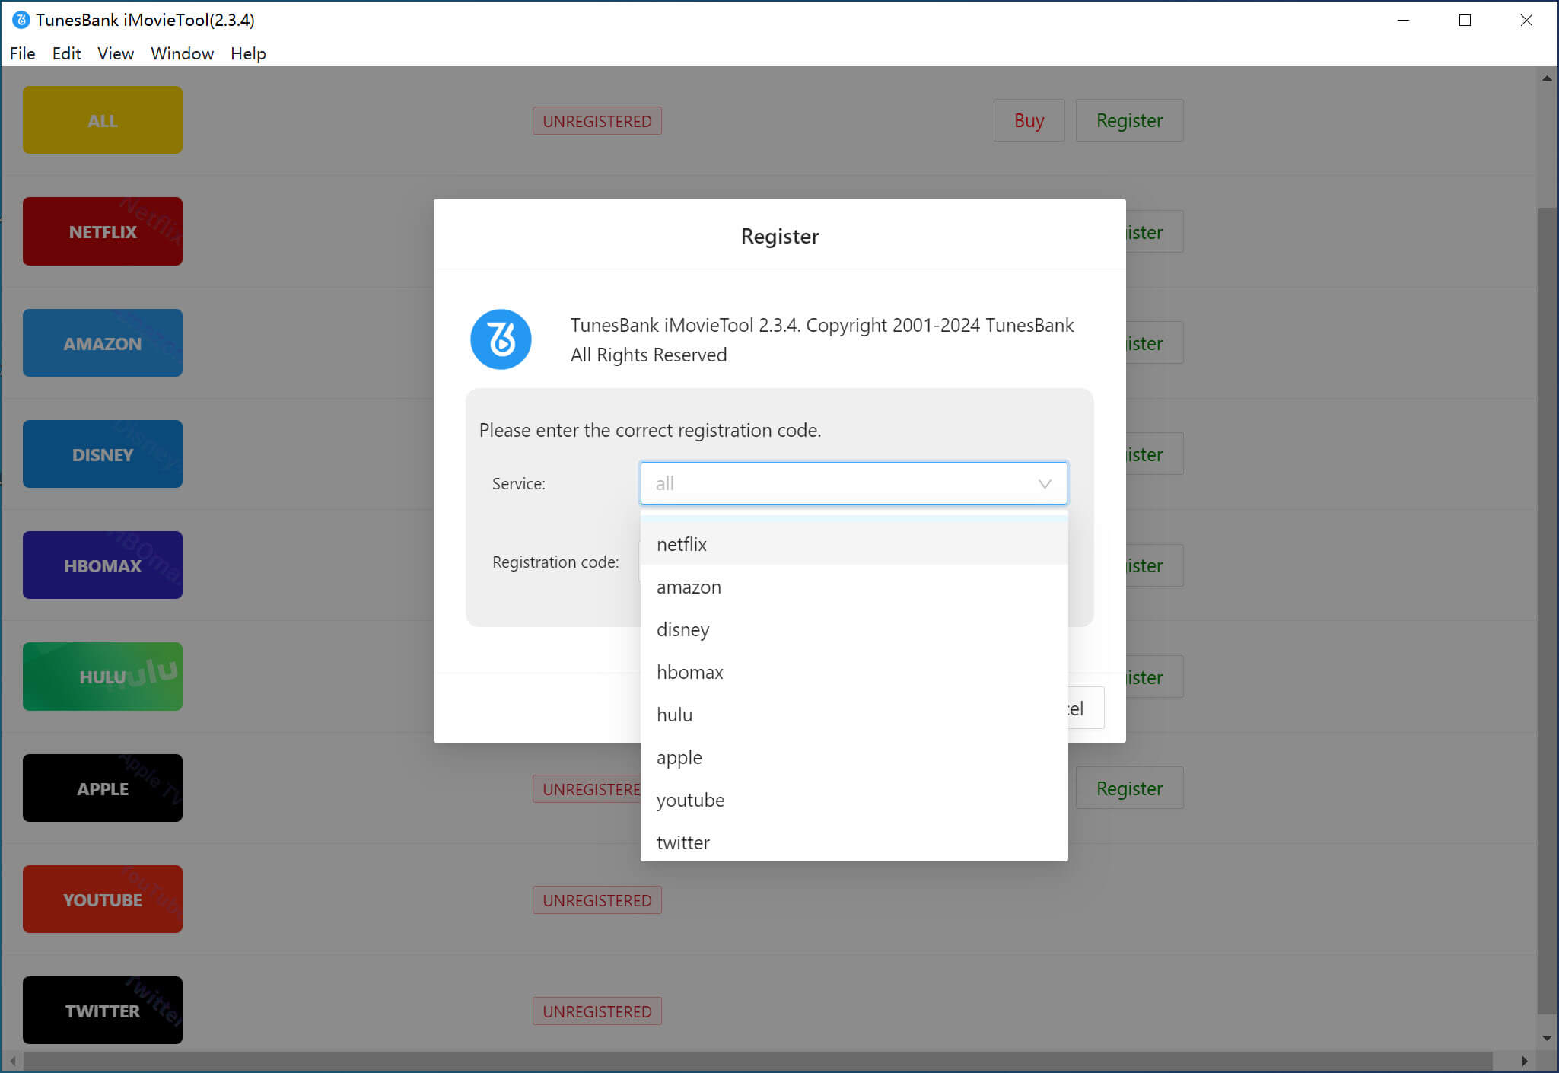Click the black APPLE service tile
Image resolution: width=1559 pixels, height=1073 pixels.
click(x=103, y=788)
